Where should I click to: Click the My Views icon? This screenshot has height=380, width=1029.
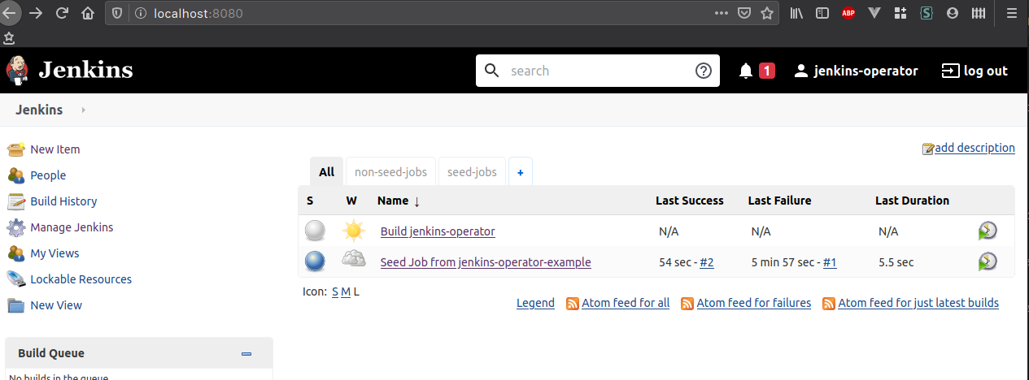(x=16, y=253)
